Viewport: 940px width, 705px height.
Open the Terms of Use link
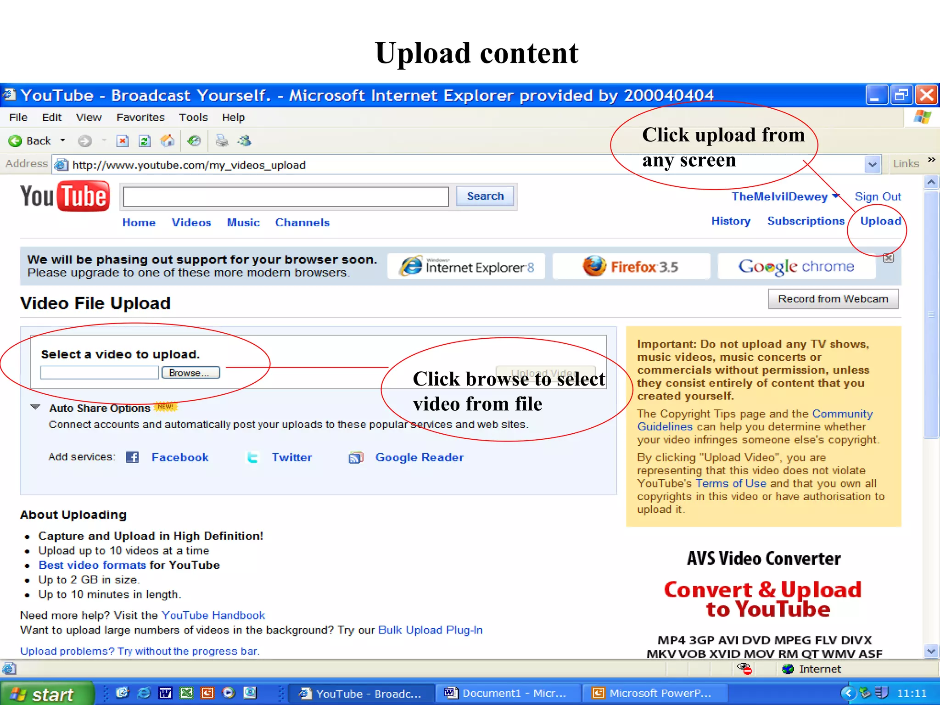coord(731,483)
